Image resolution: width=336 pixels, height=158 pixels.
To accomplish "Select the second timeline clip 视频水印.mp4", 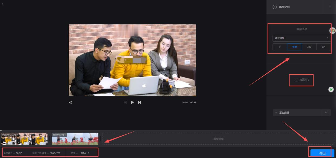I will [75, 139].
